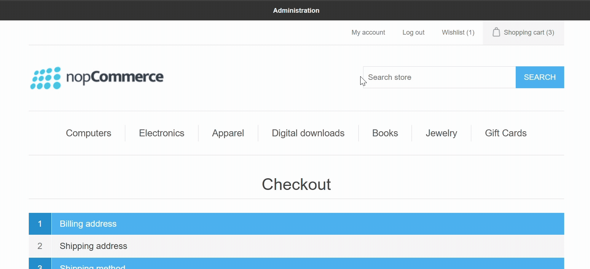
Task: Click step number 1 badge
Action: click(40, 224)
